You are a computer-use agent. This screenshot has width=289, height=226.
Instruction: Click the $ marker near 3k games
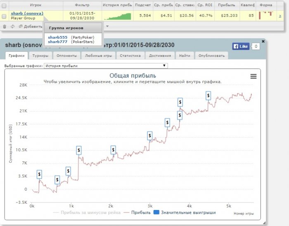(x=149, y=136)
